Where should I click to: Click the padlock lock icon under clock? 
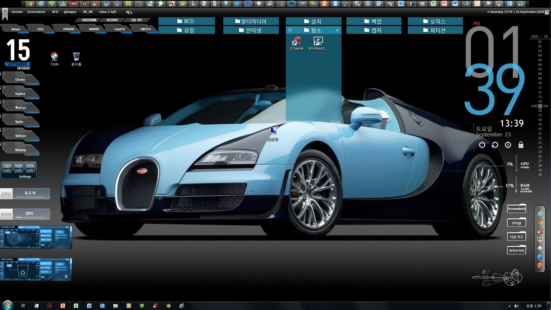[521, 145]
